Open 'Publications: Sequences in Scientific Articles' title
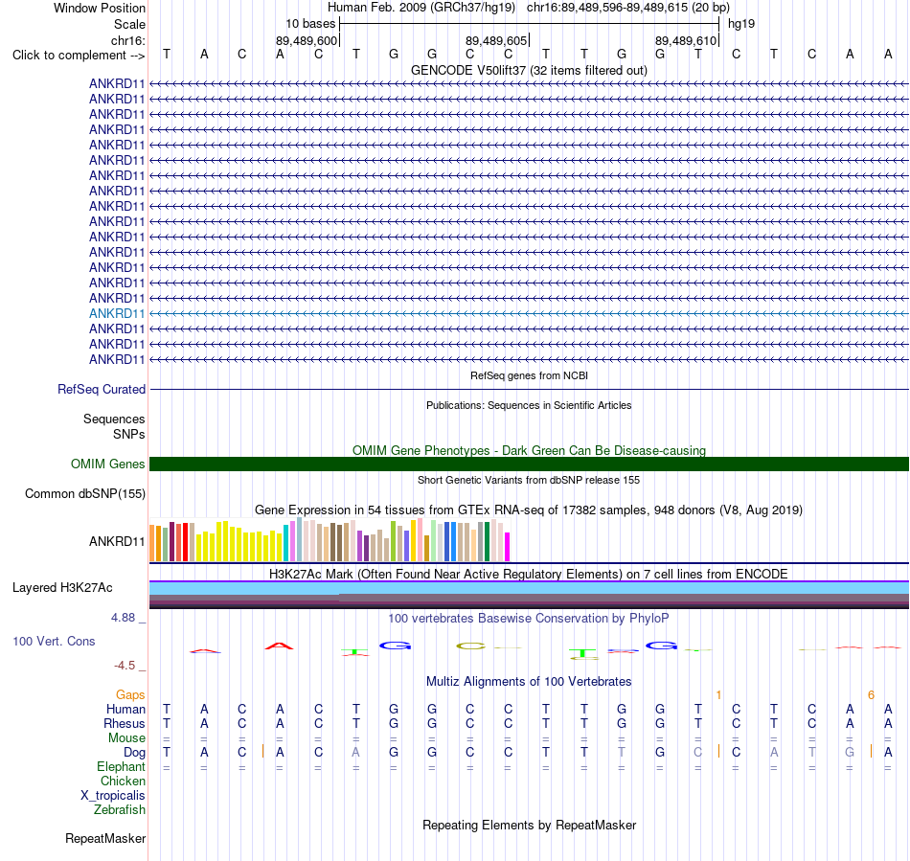910x861 pixels. click(x=529, y=405)
